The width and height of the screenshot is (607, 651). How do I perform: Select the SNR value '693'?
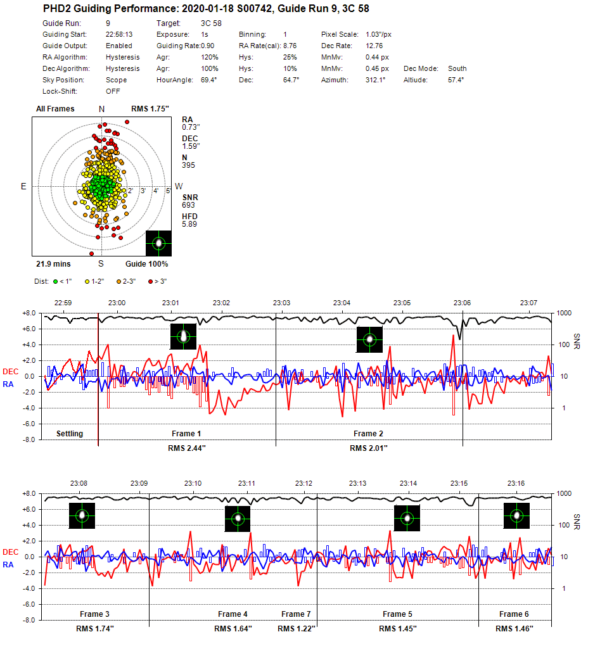pyautogui.click(x=188, y=205)
